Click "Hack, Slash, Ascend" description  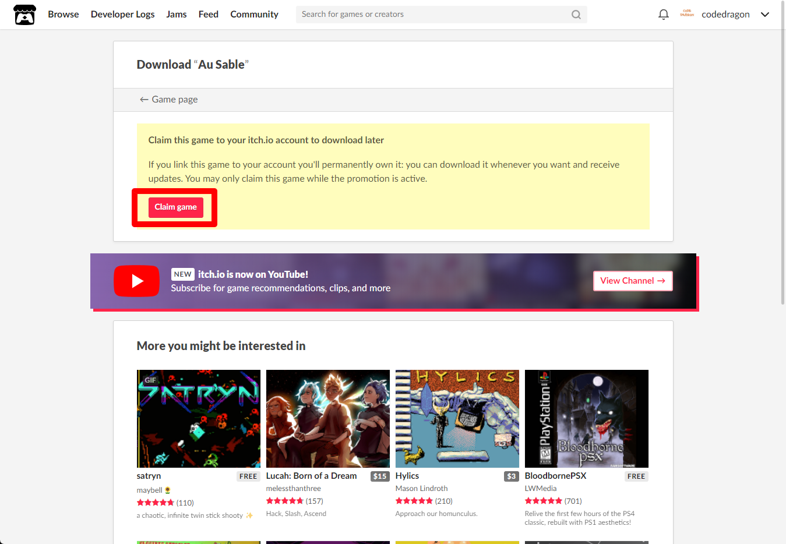(x=296, y=514)
